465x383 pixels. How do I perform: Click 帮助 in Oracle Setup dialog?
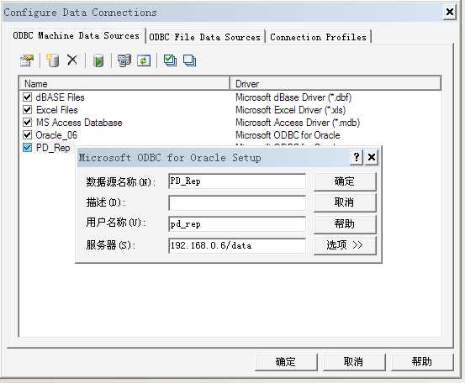click(345, 223)
